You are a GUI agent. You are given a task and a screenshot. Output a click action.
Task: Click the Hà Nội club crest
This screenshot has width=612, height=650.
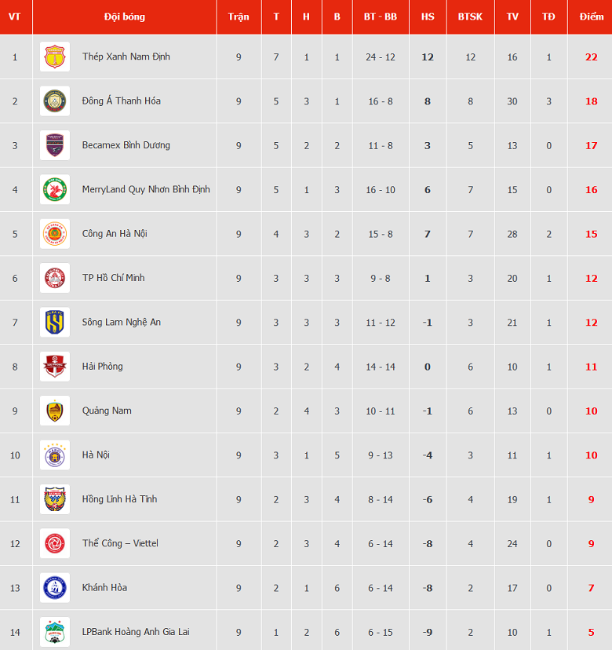coord(55,455)
